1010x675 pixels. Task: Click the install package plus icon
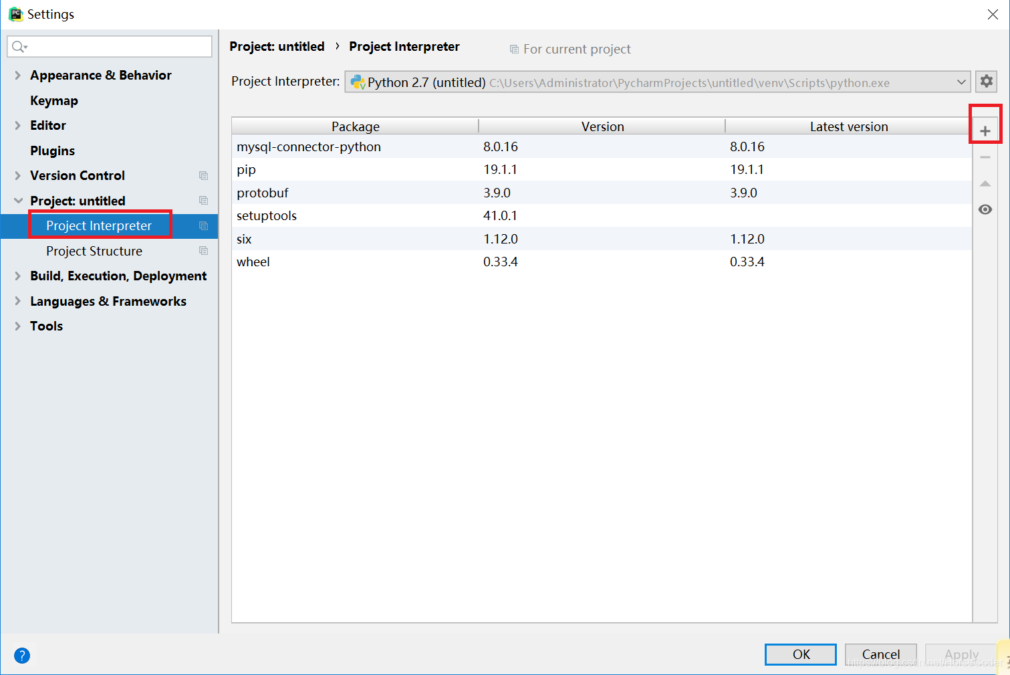[x=985, y=131]
